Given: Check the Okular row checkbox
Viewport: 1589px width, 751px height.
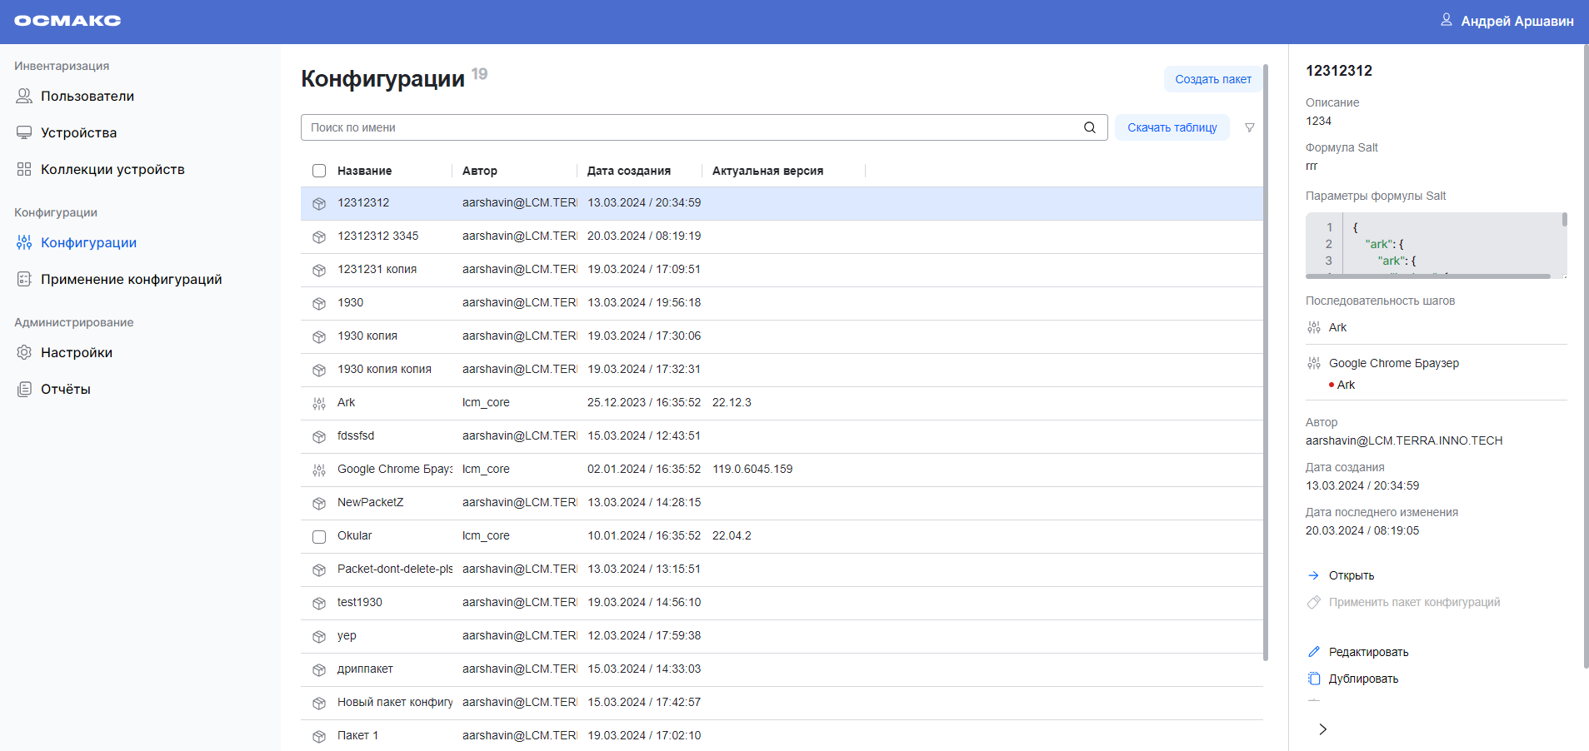Looking at the screenshot, I should click(319, 536).
